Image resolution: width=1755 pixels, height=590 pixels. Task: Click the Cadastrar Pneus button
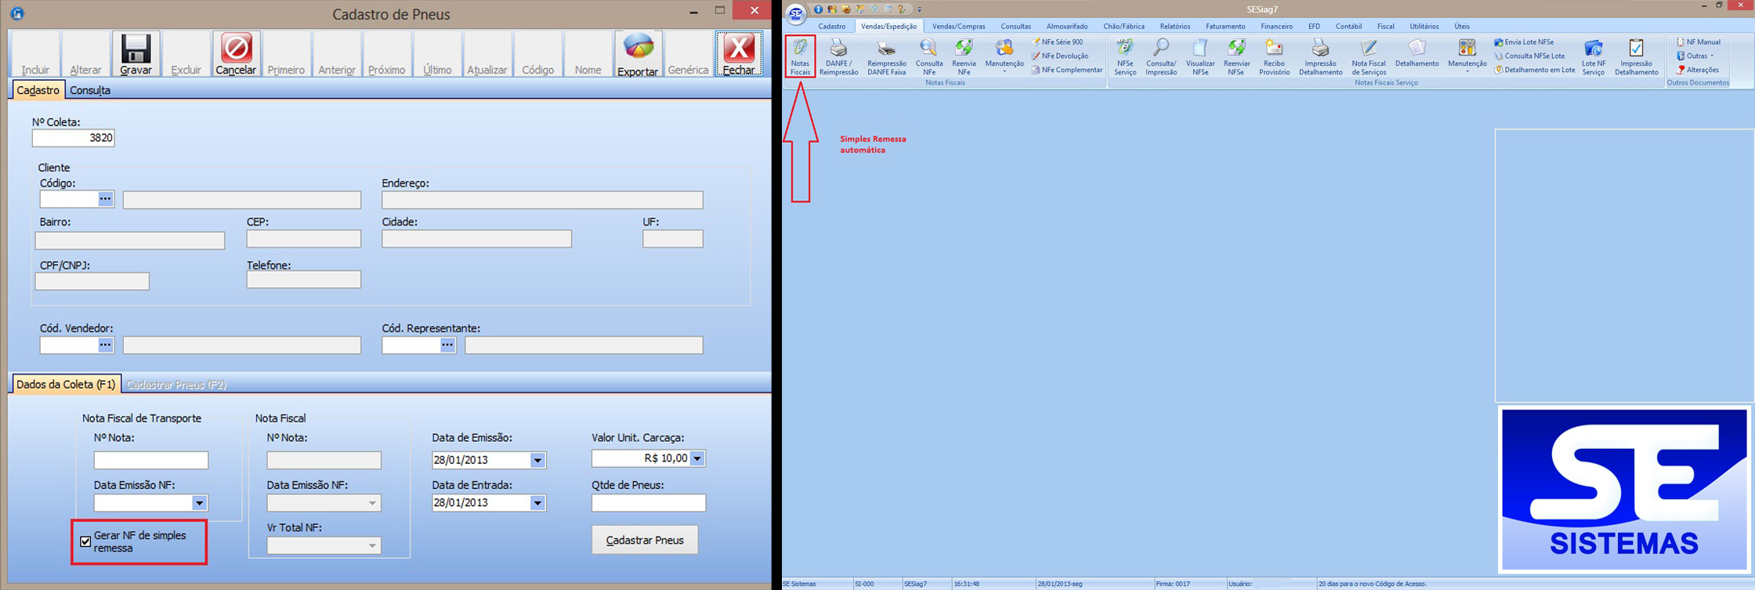pos(644,540)
